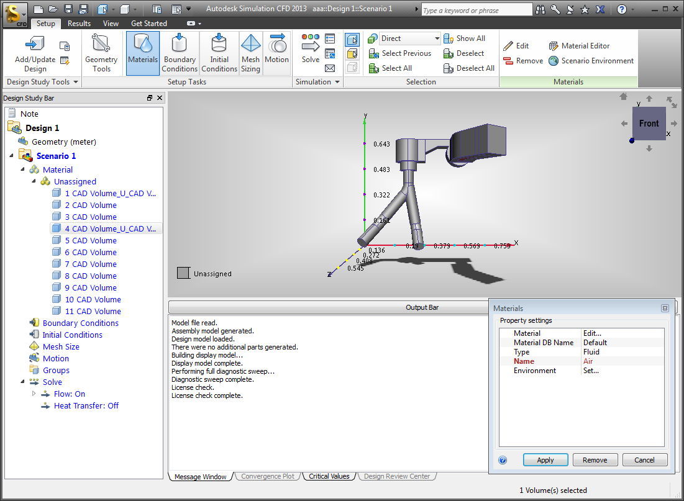The height and width of the screenshot is (501, 684).
Task: Click Help question mark icon
Action: [x=622, y=9]
